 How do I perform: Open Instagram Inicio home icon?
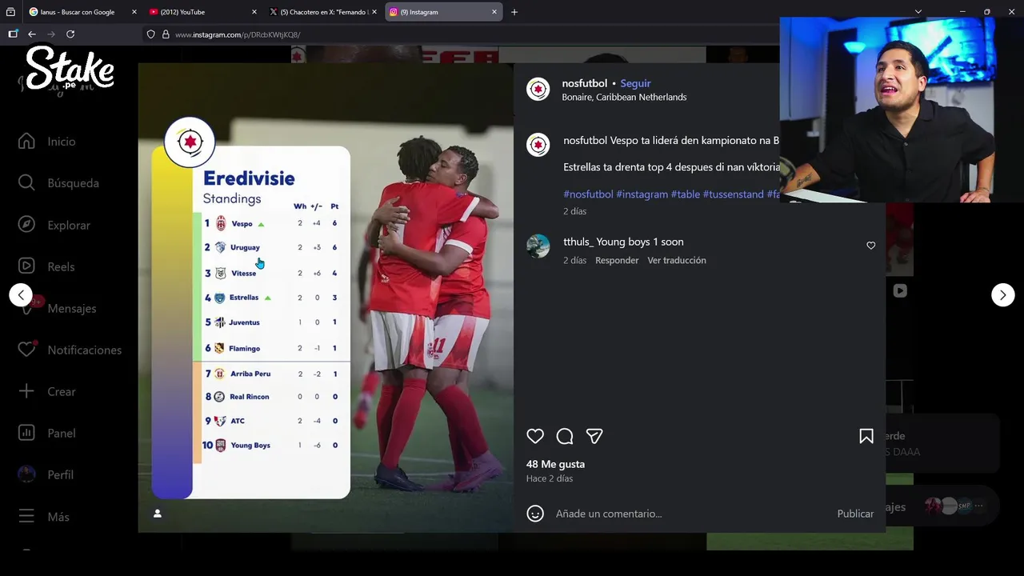tap(26, 141)
